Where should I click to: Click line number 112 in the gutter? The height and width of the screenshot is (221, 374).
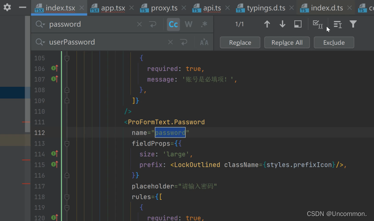pos(39,133)
